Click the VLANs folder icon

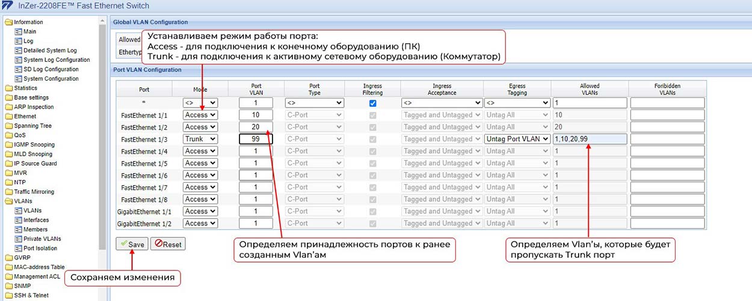pyautogui.click(x=8, y=201)
